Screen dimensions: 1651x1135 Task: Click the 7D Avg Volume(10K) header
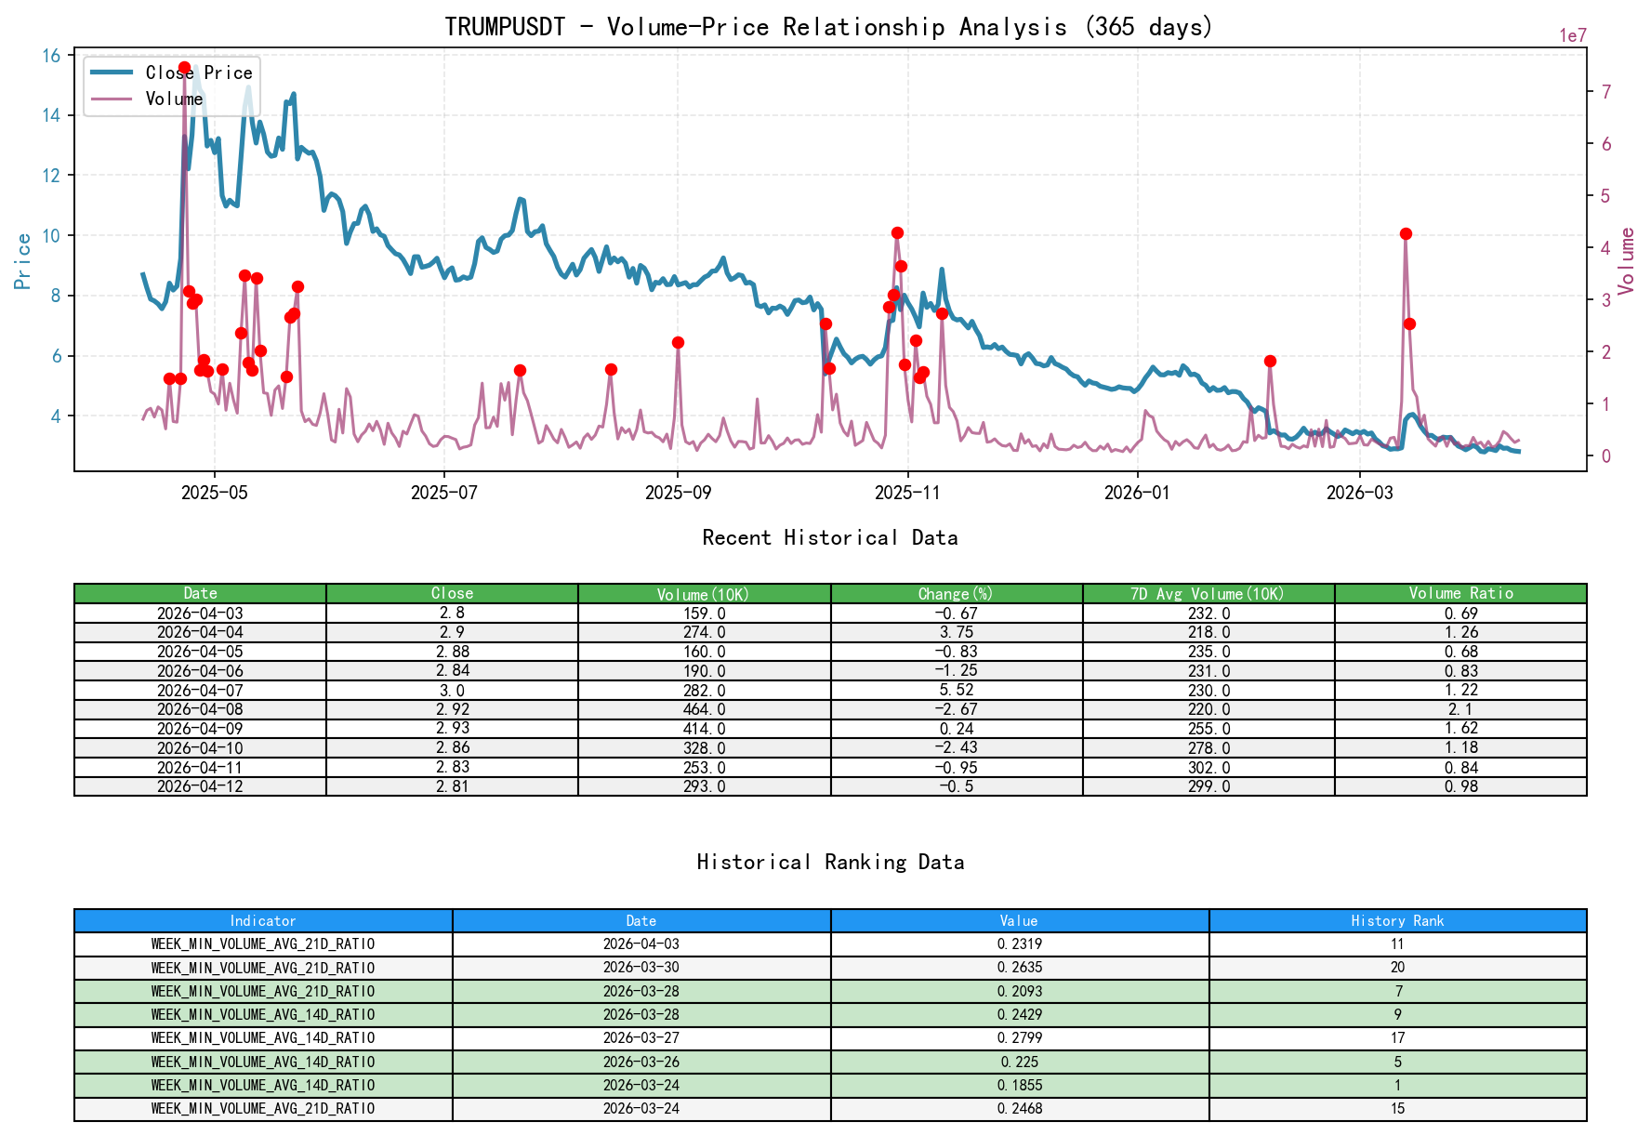[1209, 593]
